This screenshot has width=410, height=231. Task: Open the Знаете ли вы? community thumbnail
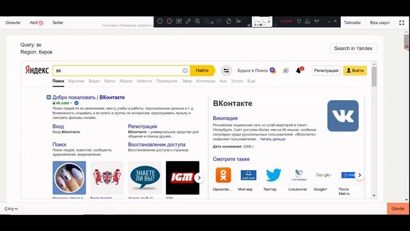[x=145, y=178]
